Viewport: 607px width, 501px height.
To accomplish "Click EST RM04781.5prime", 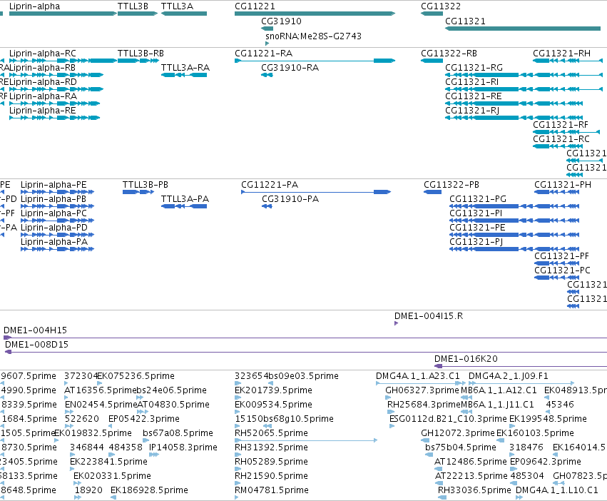I will pos(237,497).
